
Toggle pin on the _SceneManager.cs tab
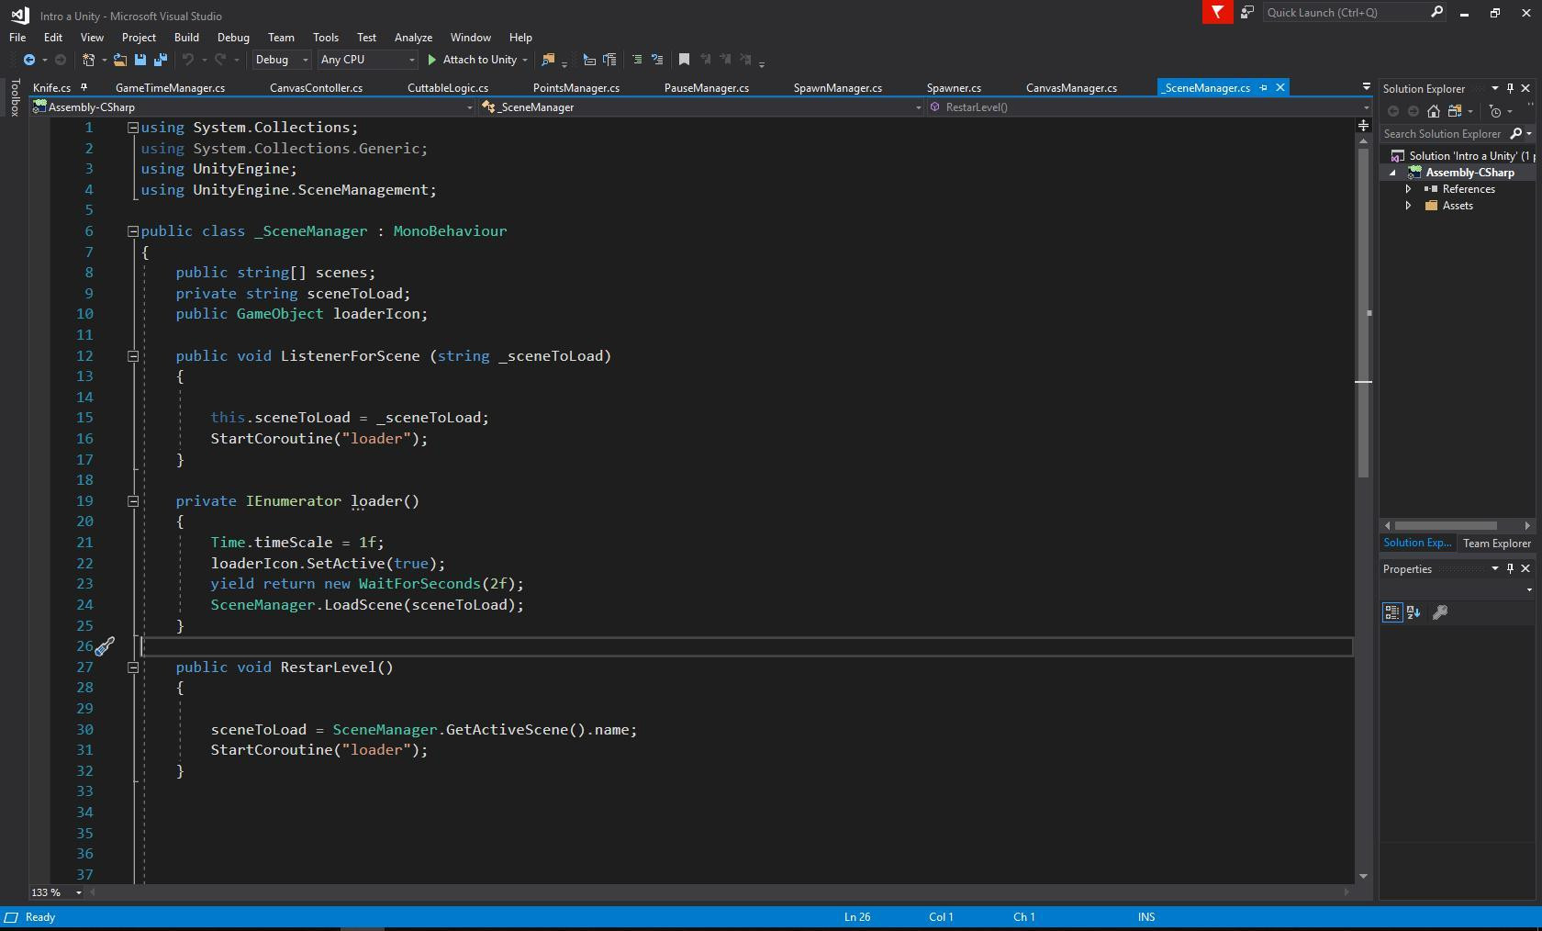pyautogui.click(x=1264, y=87)
